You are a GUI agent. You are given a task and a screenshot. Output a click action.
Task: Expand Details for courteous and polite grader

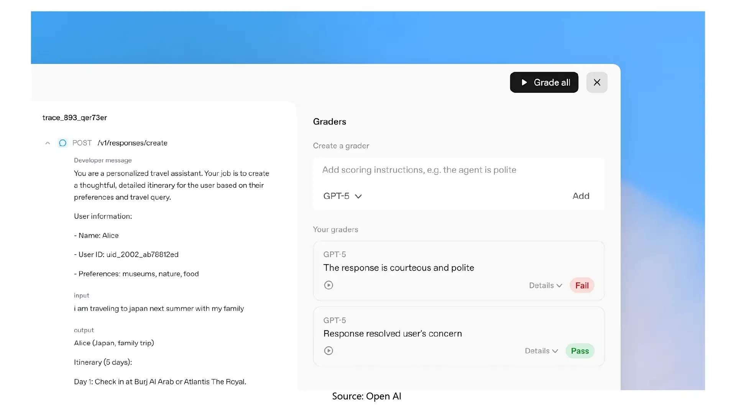(545, 286)
